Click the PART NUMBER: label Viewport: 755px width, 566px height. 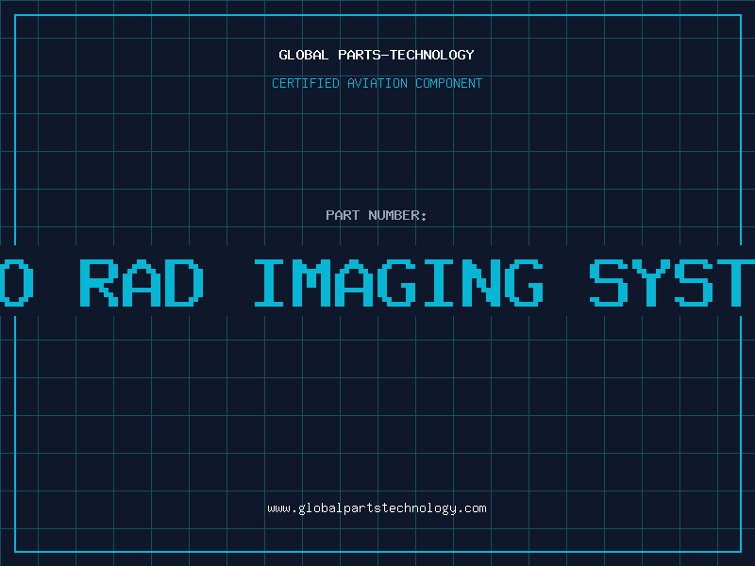377,215
